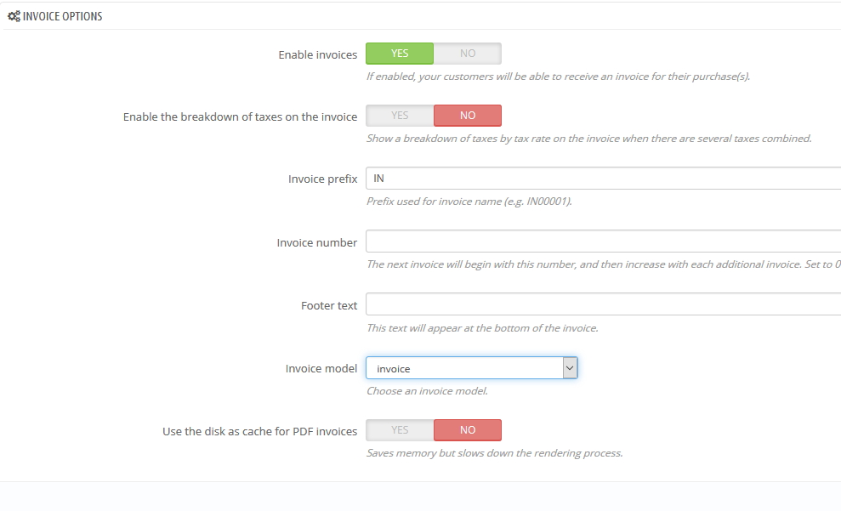Image resolution: width=841 pixels, height=511 pixels.
Task: Click the Footer text label
Action: (x=328, y=305)
